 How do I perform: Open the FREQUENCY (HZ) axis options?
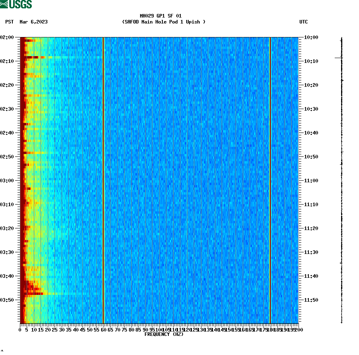[x=164, y=335]
